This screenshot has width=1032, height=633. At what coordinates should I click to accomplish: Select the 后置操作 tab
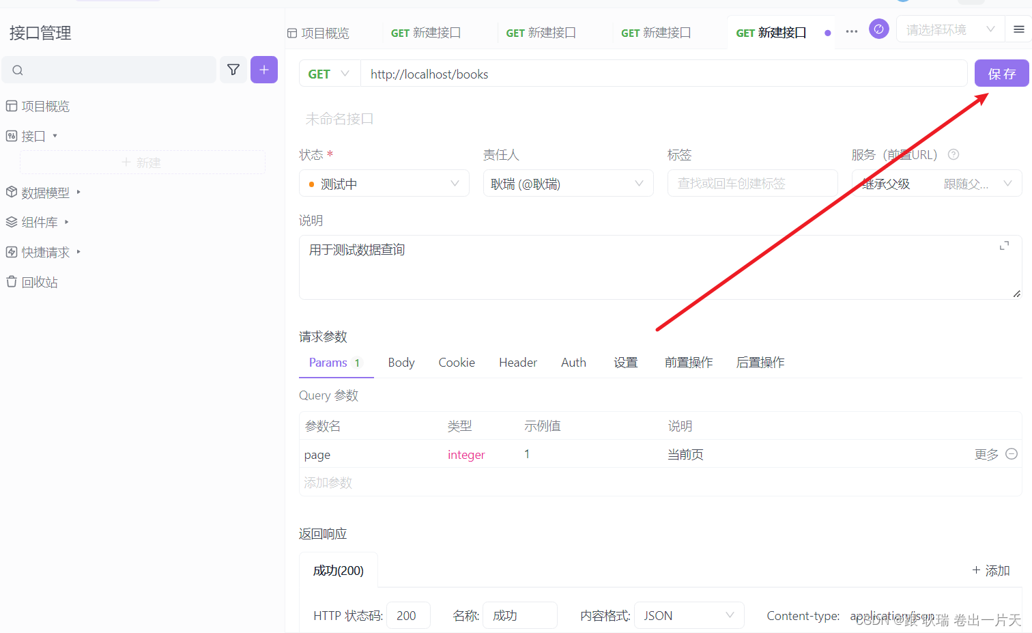point(760,363)
